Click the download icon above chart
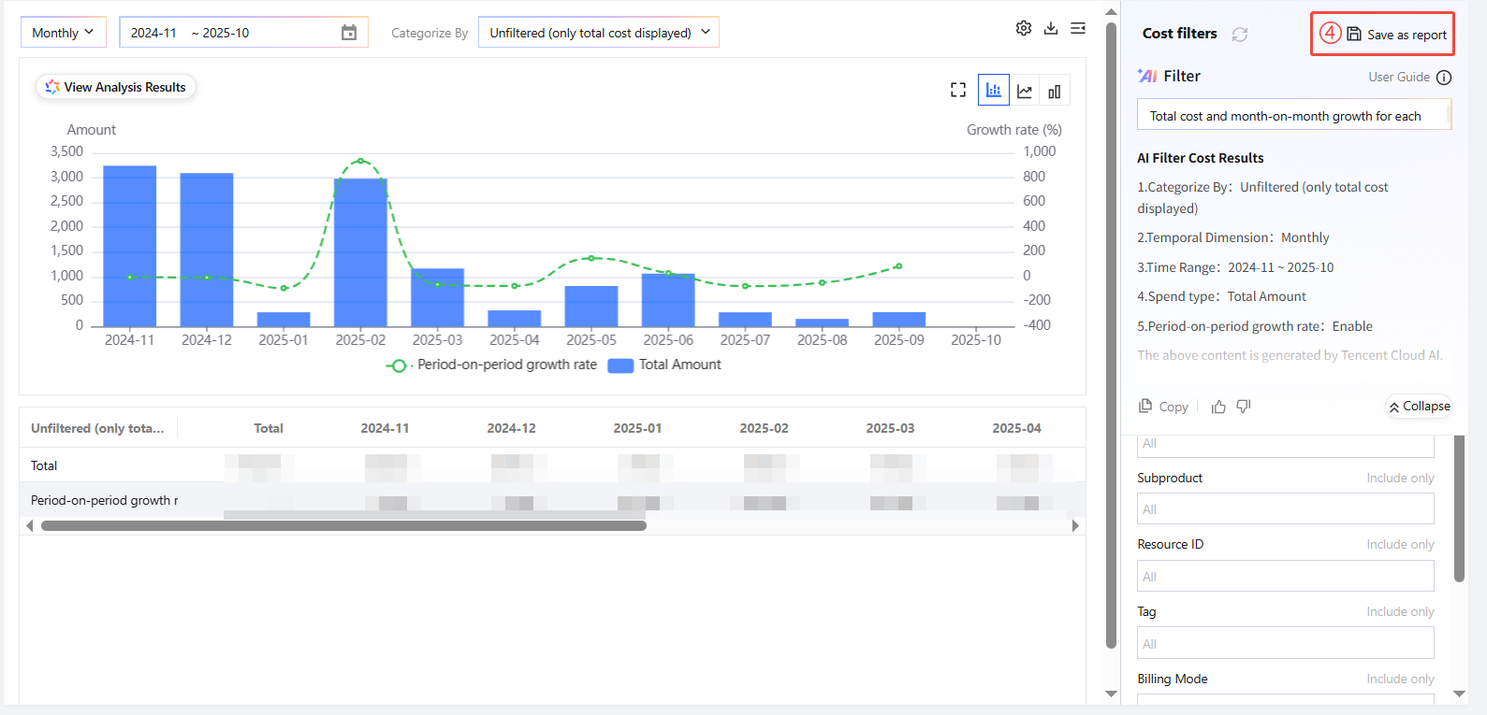 point(1051,28)
